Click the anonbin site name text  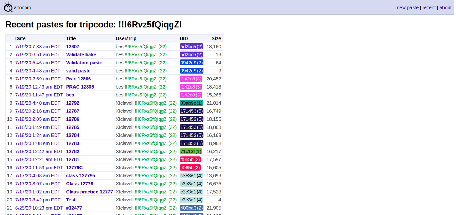[22, 7]
